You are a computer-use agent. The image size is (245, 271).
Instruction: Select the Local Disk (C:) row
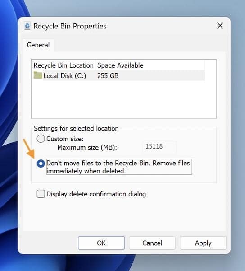119,76
